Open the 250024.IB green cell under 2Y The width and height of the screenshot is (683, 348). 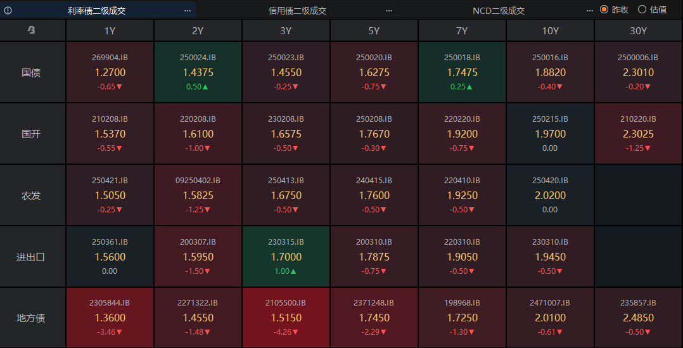coord(198,72)
